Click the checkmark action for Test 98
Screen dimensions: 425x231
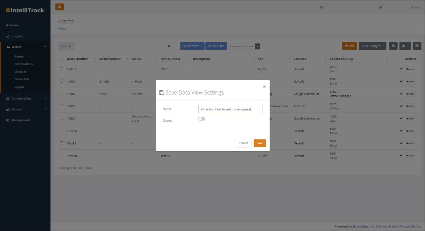401,155
